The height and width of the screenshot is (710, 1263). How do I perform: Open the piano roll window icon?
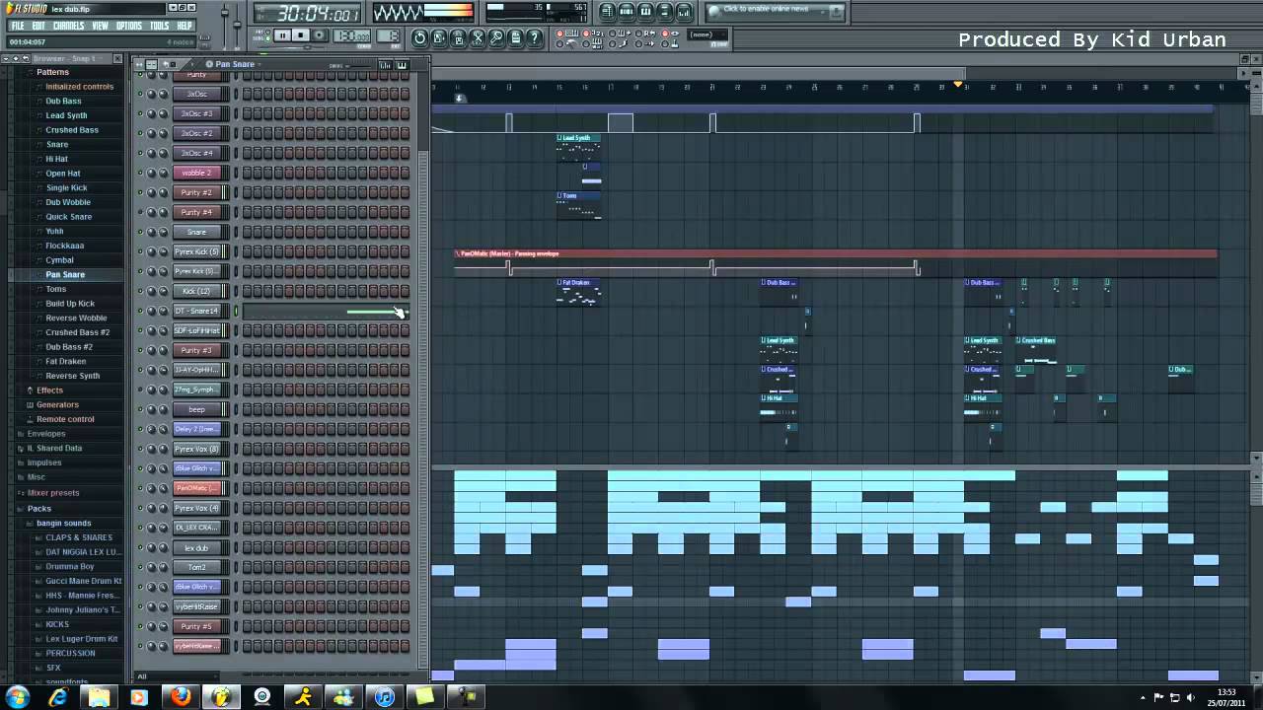(645, 12)
